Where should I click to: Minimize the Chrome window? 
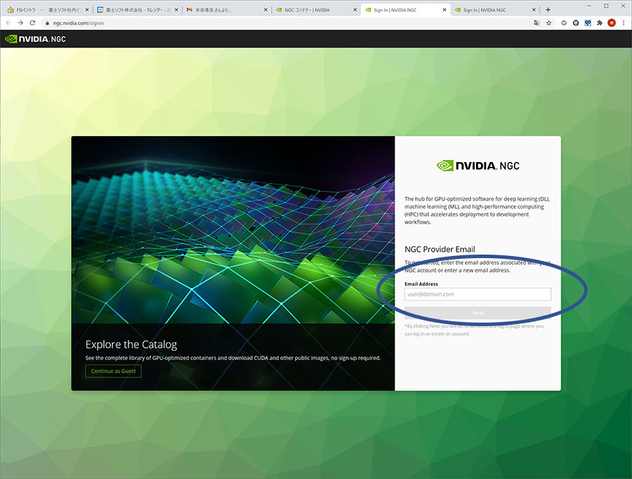pyautogui.click(x=589, y=6)
